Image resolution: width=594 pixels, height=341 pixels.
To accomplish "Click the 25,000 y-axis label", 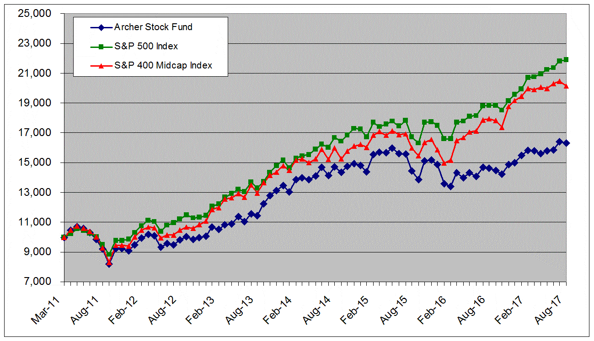I will [34, 13].
